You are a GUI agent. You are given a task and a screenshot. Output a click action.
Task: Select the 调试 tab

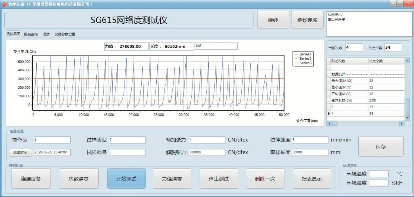[x=46, y=34]
